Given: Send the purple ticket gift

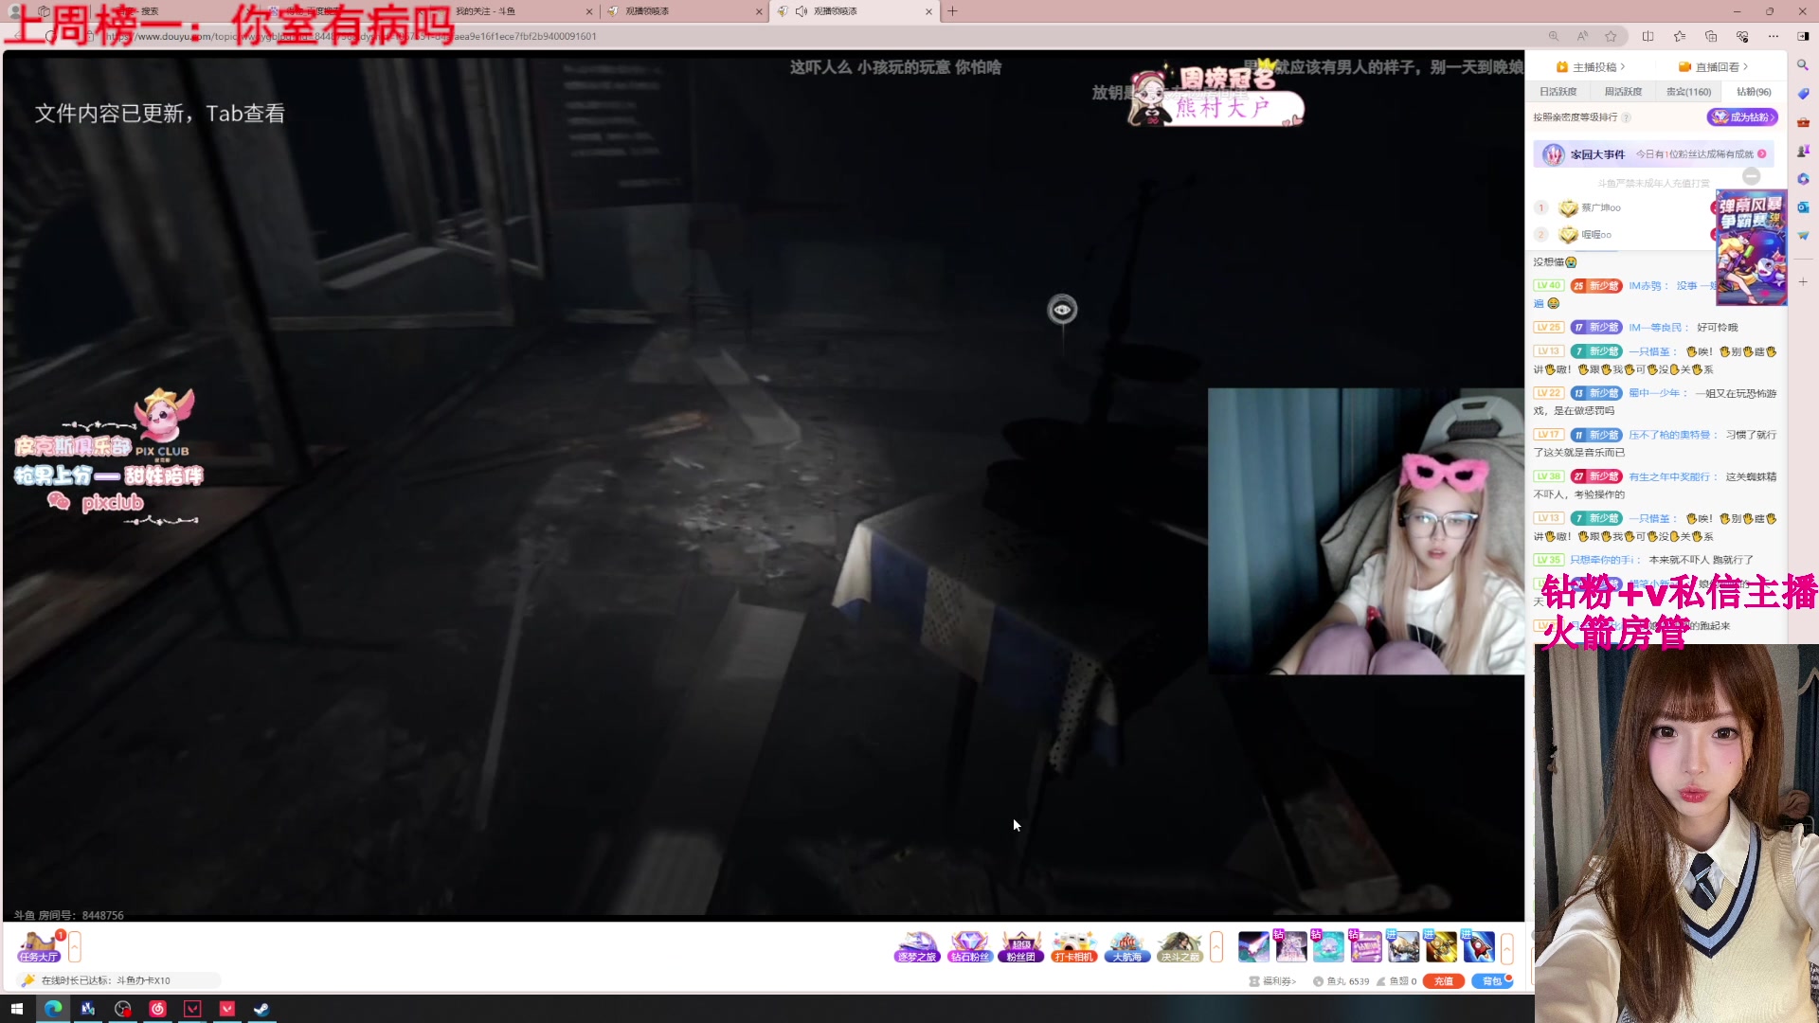Looking at the screenshot, I should click(1365, 946).
